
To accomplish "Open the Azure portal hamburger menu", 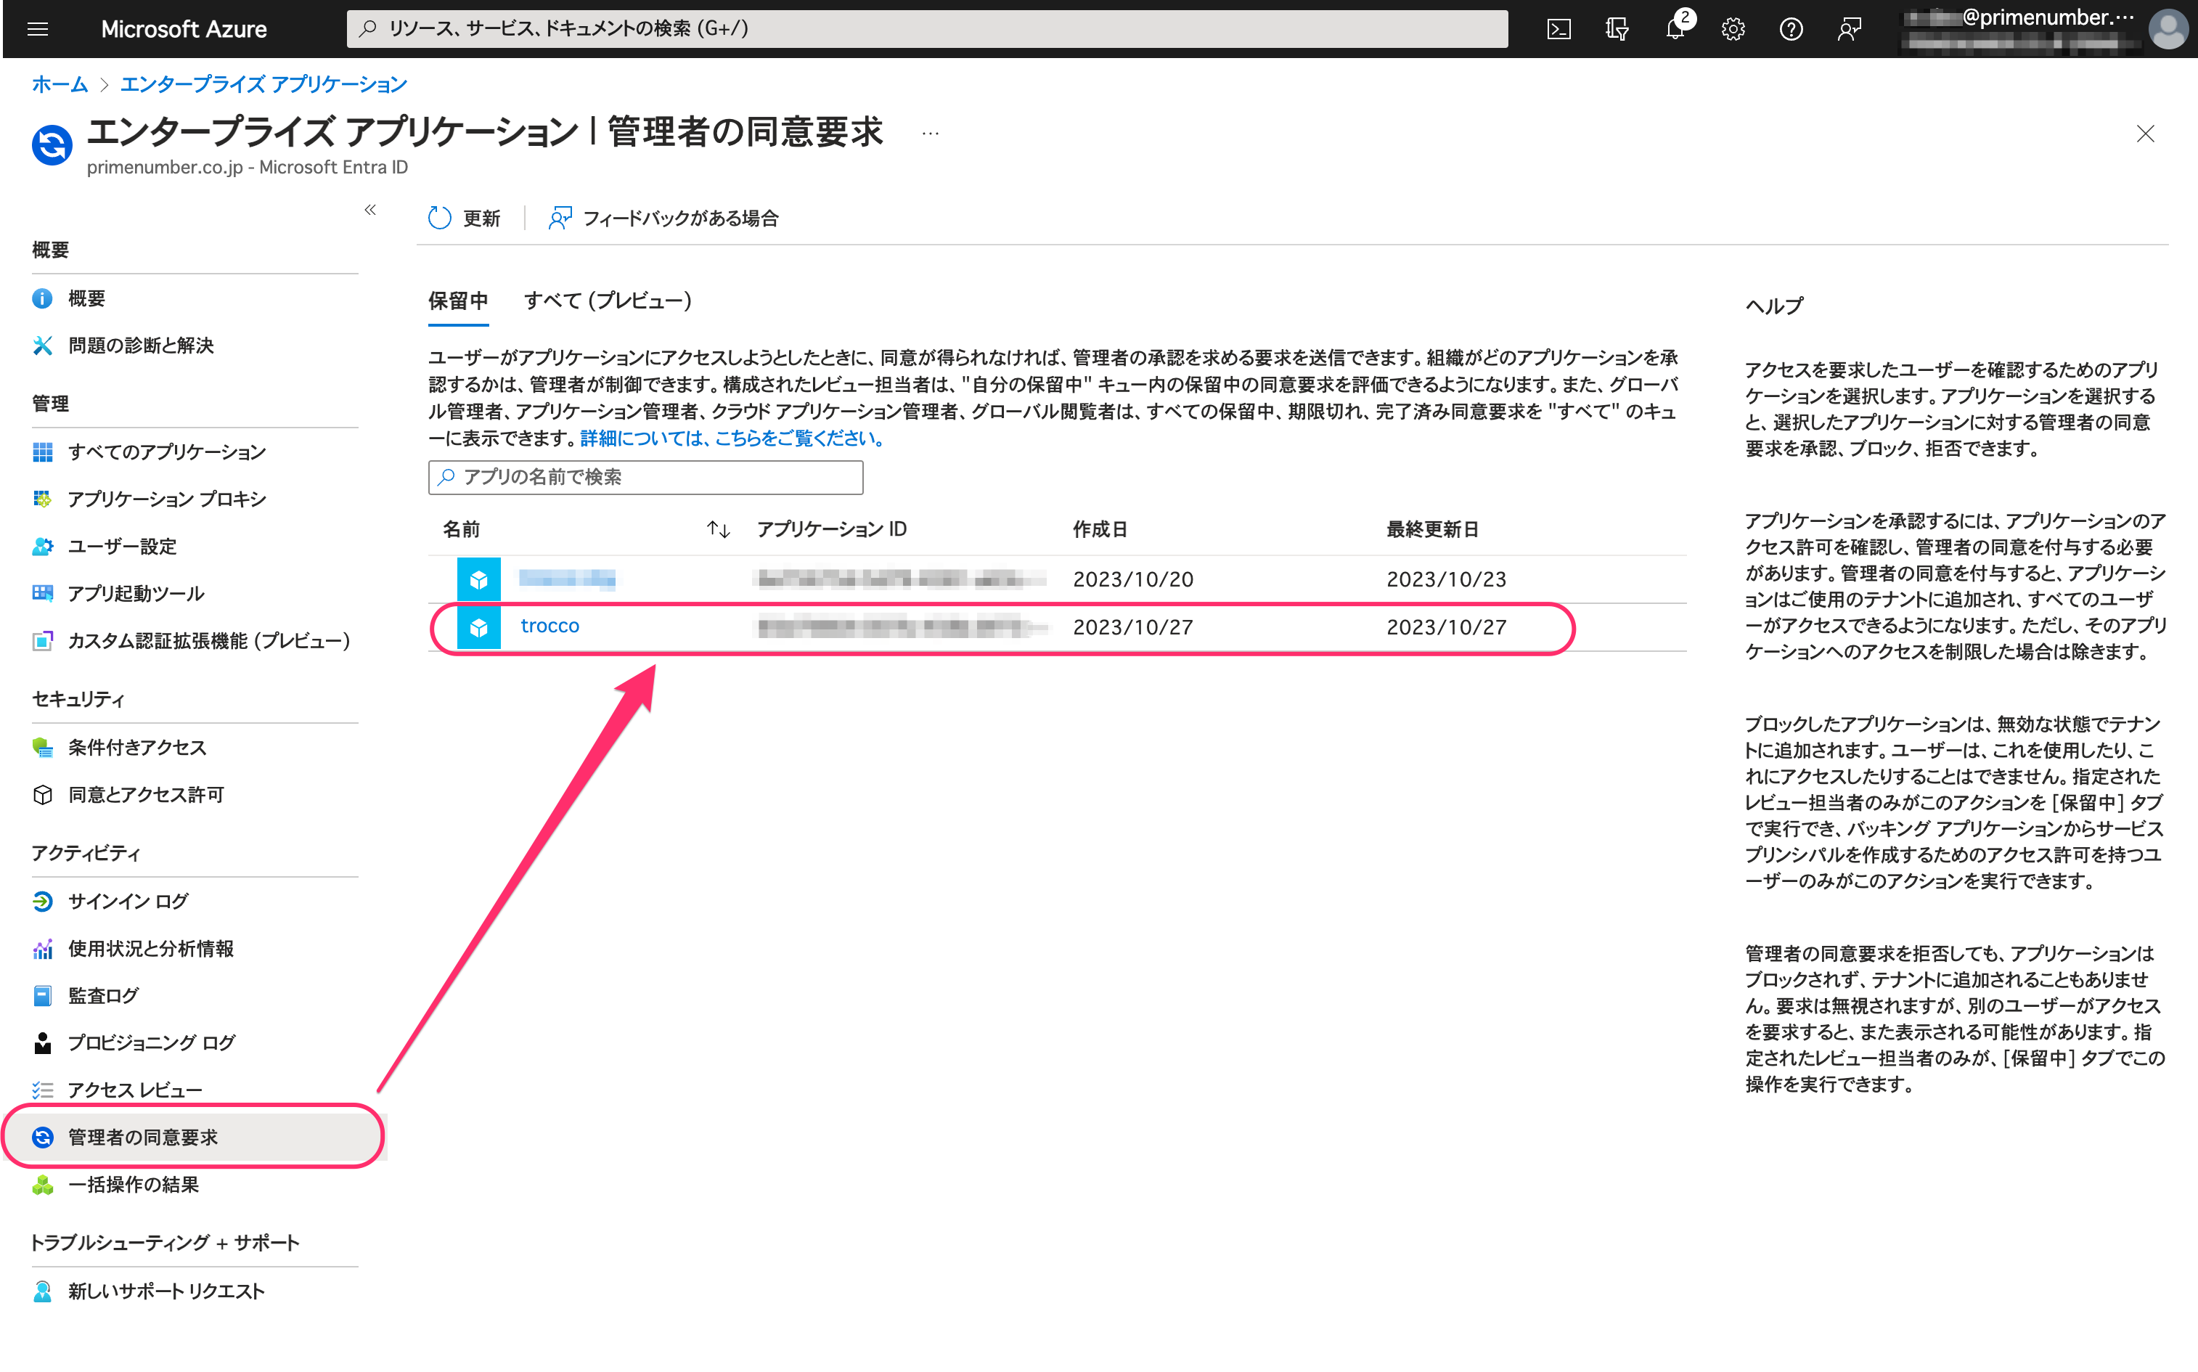I will pyautogui.click(x=37, y=29).
